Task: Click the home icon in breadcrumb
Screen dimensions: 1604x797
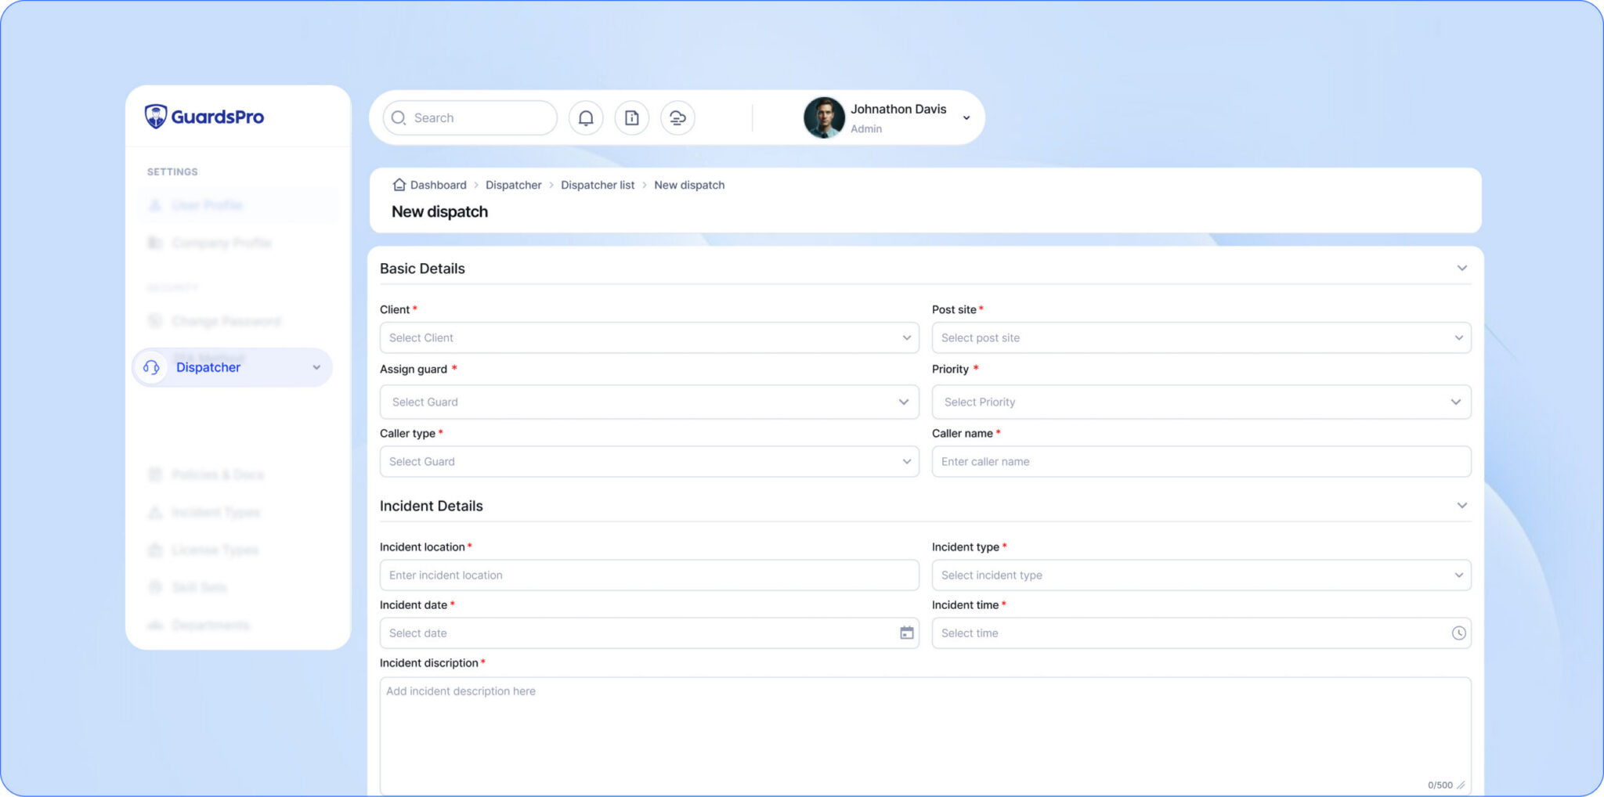Action: click(399, 185)
